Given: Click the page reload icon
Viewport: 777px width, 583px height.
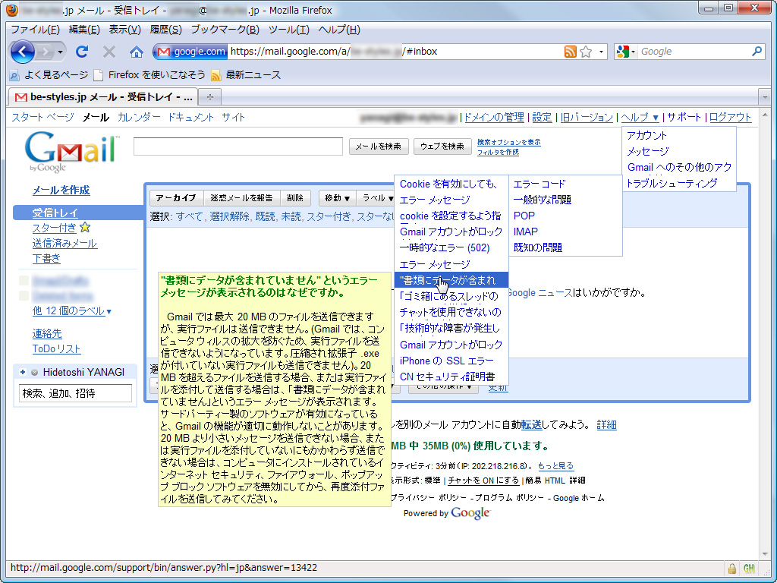Looking at the screenshot, I should (x=82, y=51).
